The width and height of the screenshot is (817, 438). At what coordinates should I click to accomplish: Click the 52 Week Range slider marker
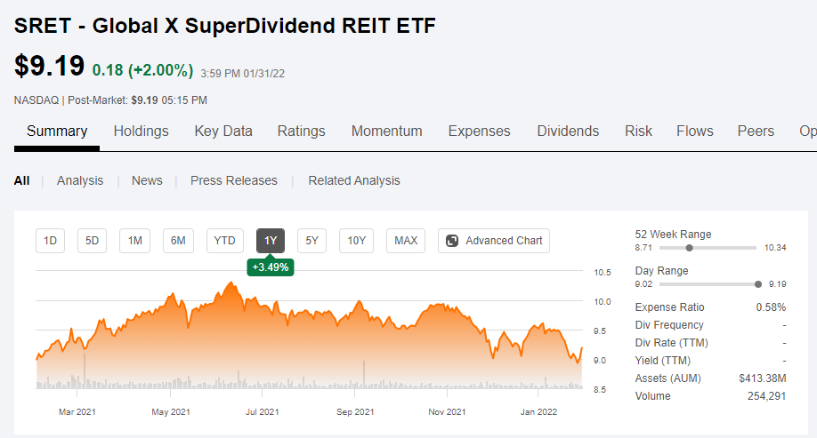click(690, 248)
